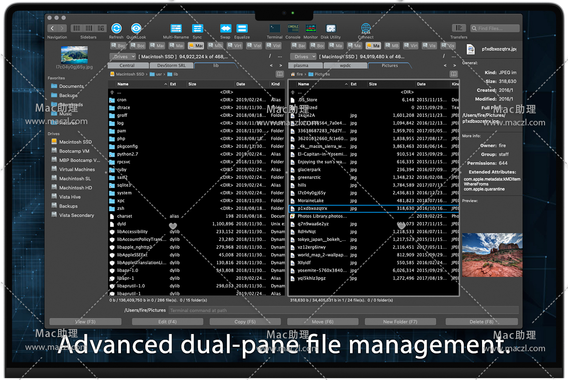Switch to the Central tab
568x380 pixels.
pos(127,66)
